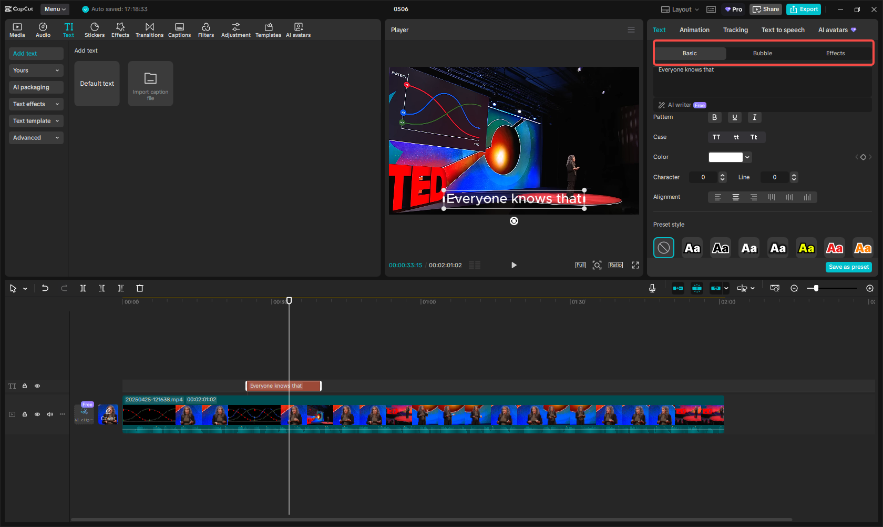Screen dimensions: 883x527
Task: Mute the main video track audio
Action: (x=50, y=414)
